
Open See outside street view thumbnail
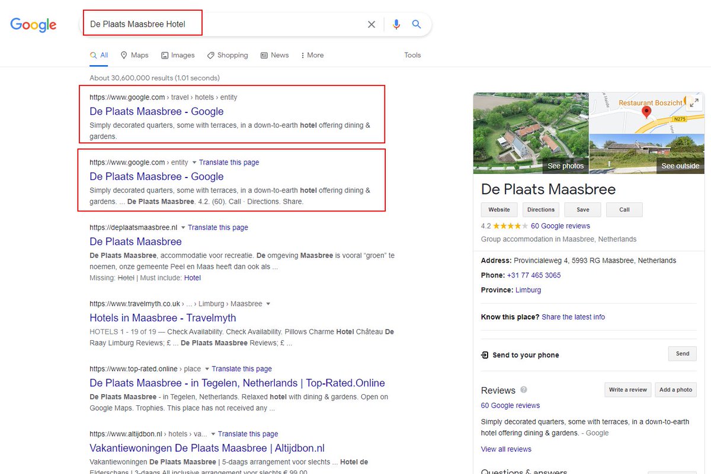(646, 154)
